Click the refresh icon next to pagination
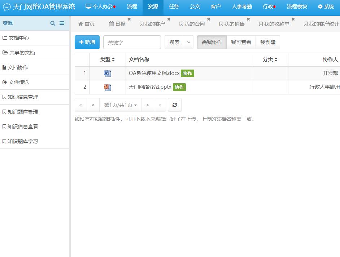 pyautogui.click(x=175, y=105)
